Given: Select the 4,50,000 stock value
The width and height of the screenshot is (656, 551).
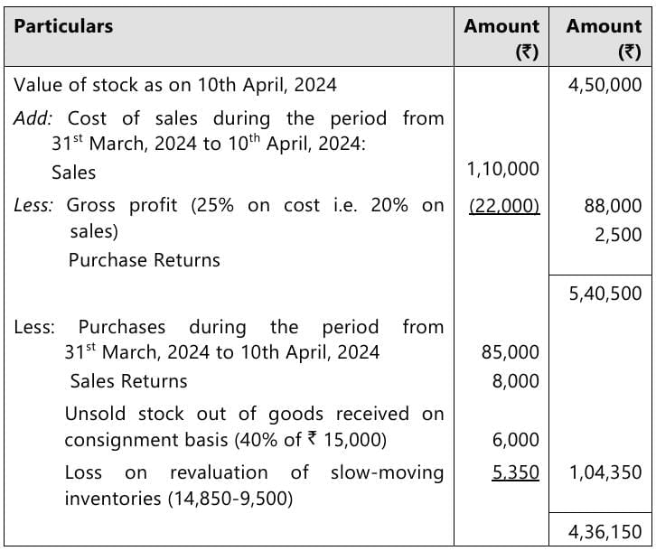Looking at the screenshot, I should (x=605, y=85).
